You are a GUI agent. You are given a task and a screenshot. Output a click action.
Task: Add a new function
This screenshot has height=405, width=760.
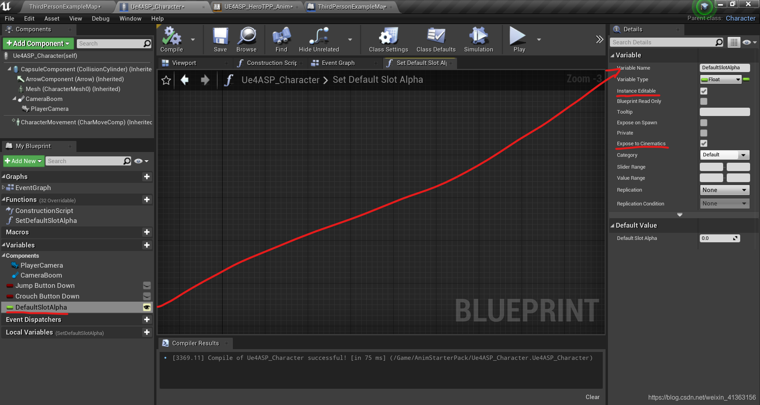coord(147,200)
